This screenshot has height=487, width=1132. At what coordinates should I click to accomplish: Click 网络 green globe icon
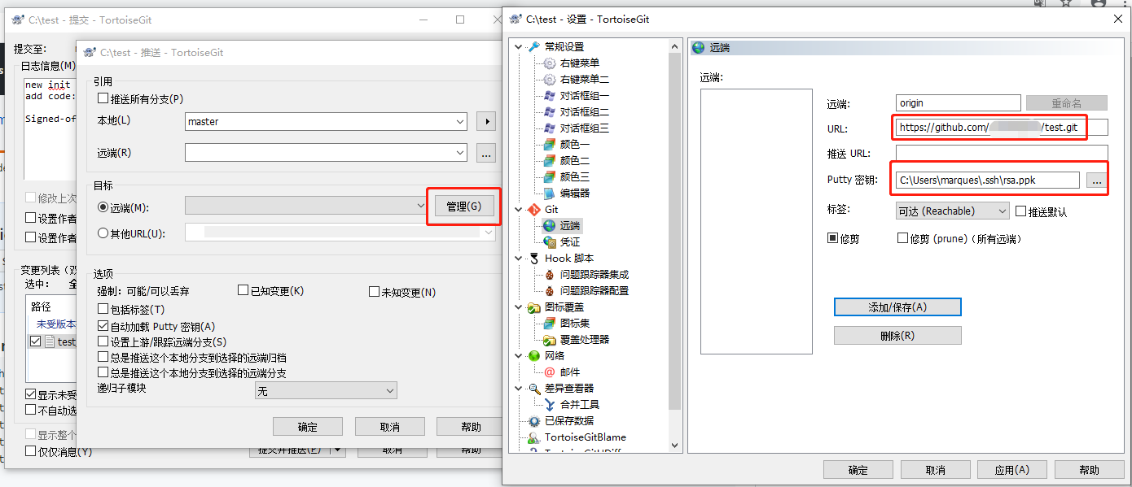point(534,355)
